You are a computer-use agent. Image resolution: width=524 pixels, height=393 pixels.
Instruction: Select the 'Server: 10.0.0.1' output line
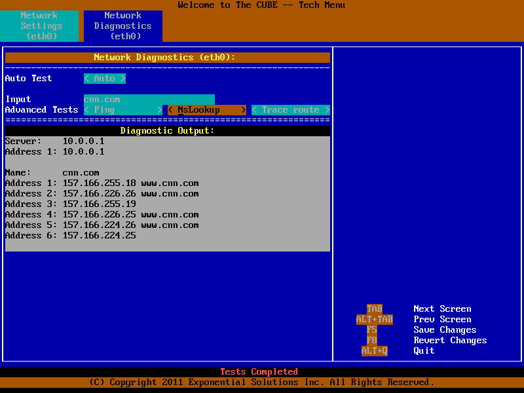[x=55, y=141]
